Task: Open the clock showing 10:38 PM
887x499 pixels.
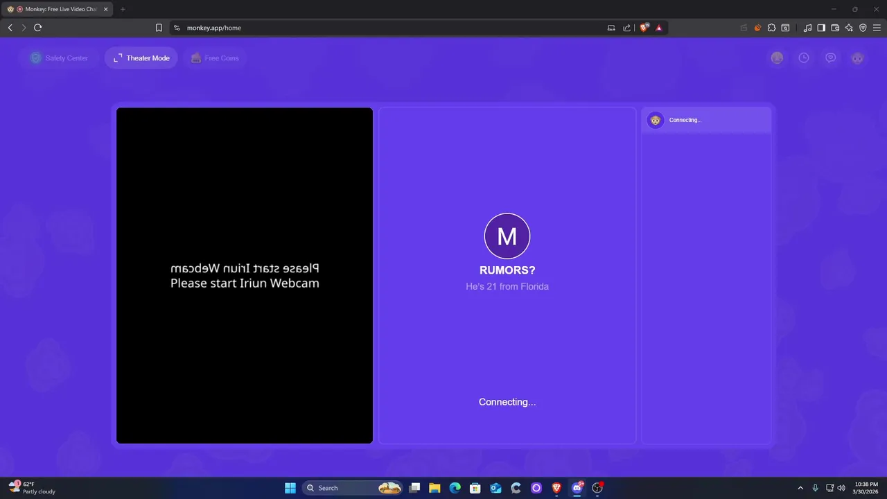Action: click(x=867, y=488)
